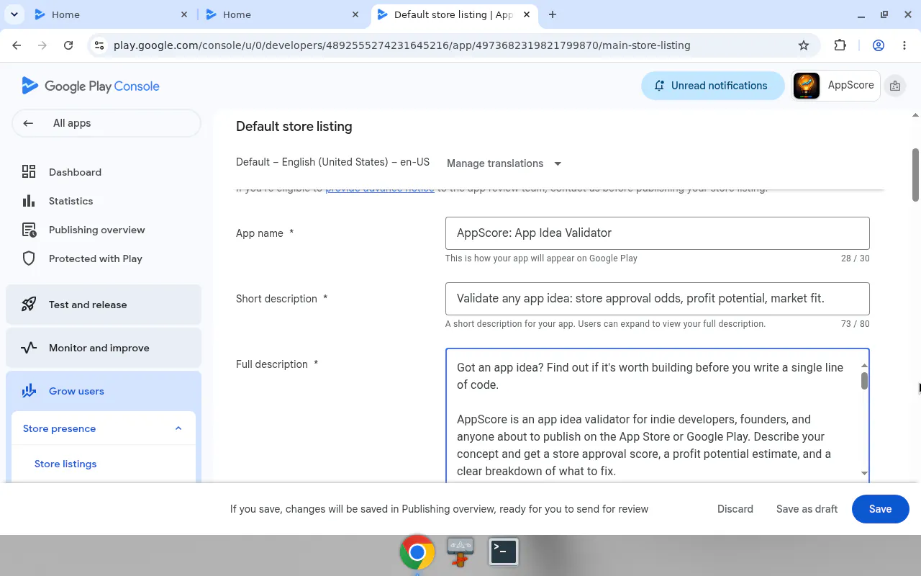Switch to the first Home tab

[x=108, y=14]
